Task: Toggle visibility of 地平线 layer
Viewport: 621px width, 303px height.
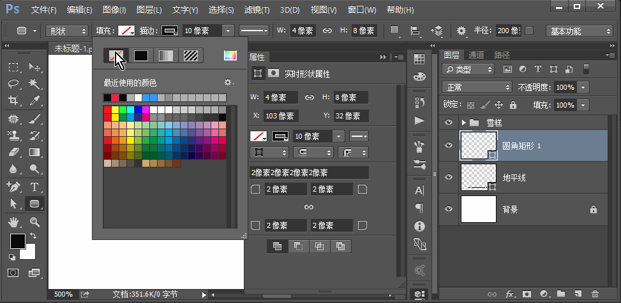Action: pos(449,178)
